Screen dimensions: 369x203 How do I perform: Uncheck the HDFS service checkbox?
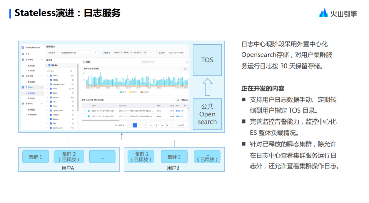coord(51,76)
